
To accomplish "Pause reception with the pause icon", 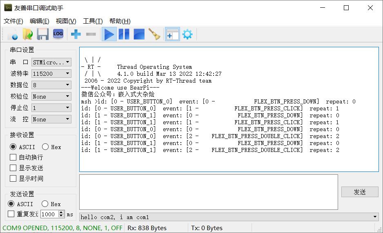I will point(124,34).
